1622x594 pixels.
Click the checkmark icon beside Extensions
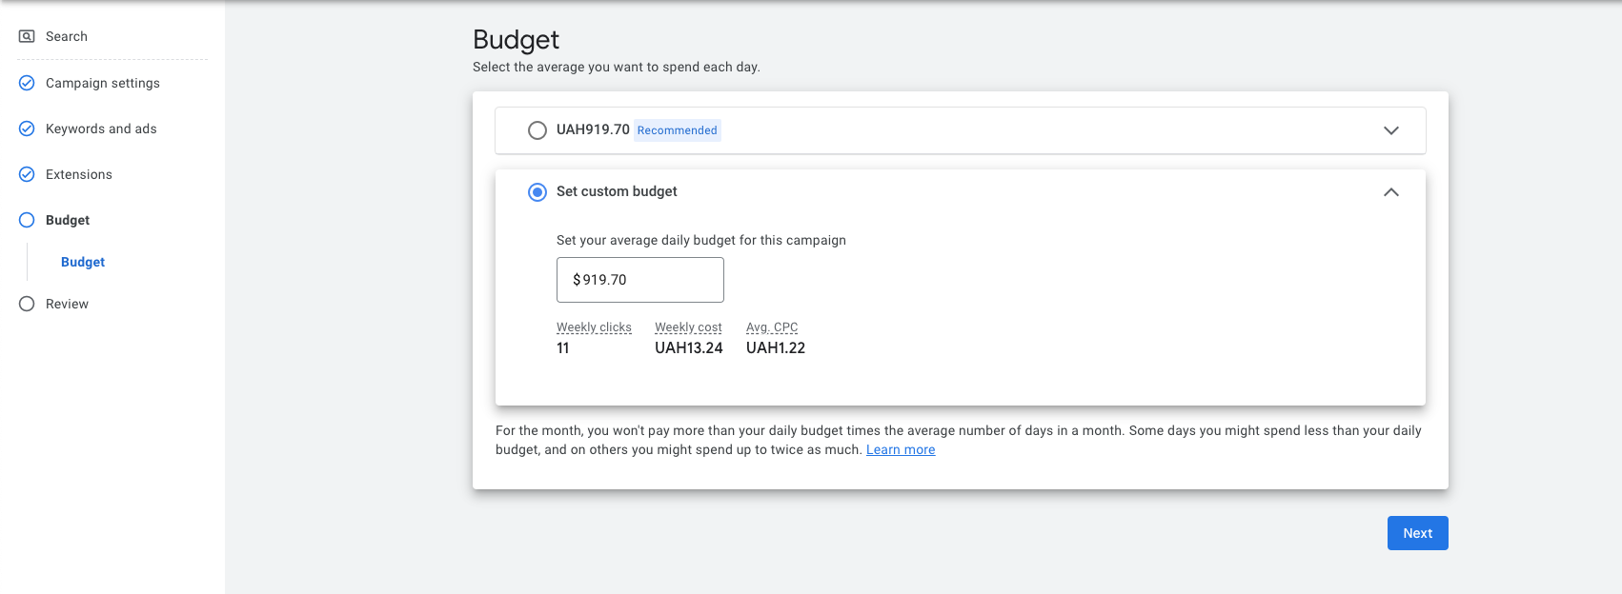tap(27, 174)
